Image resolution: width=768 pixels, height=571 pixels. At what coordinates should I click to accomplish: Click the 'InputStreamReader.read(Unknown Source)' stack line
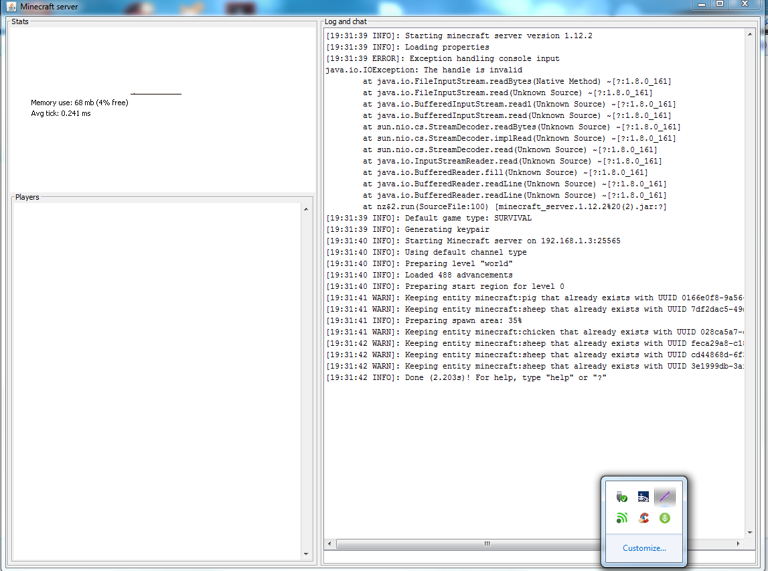click(x=512, y=162)
